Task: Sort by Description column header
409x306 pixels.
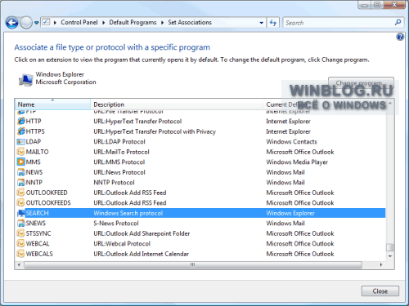Action: click(x=177, y=104)
